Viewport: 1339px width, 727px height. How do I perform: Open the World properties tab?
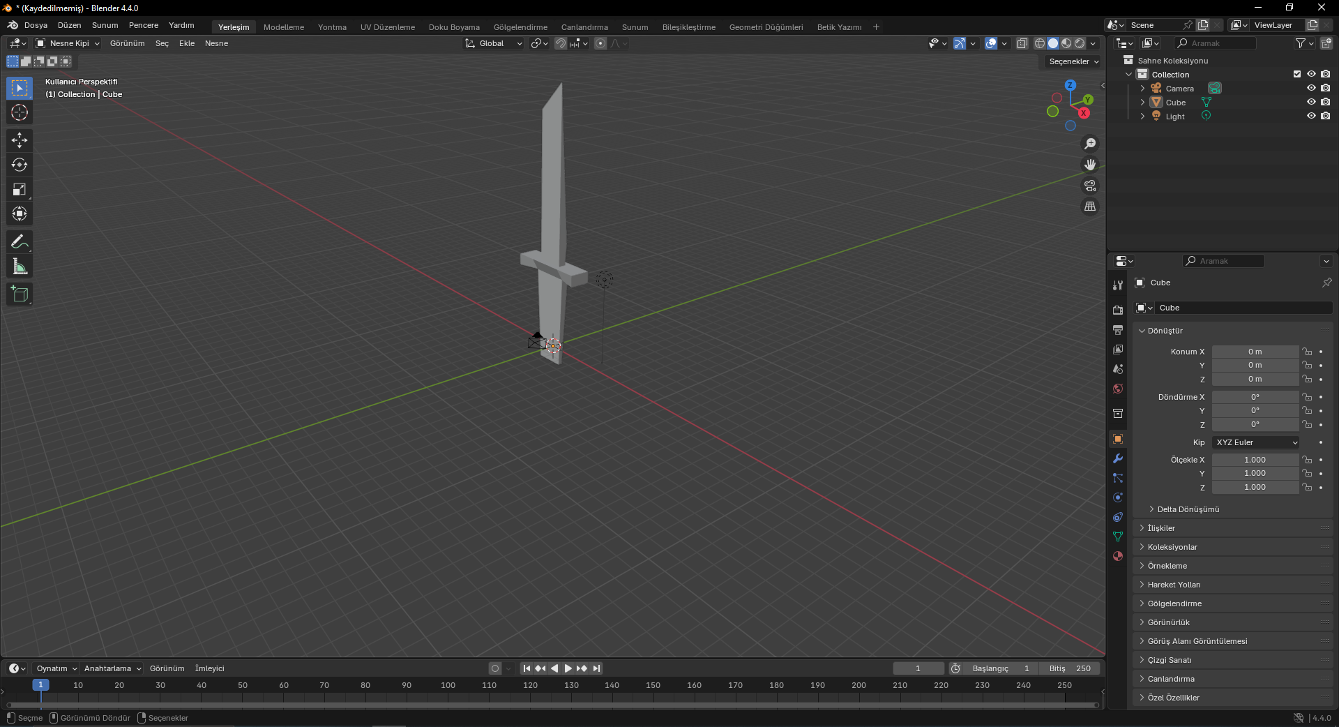pyautogui.click(x=1118, y=389)
